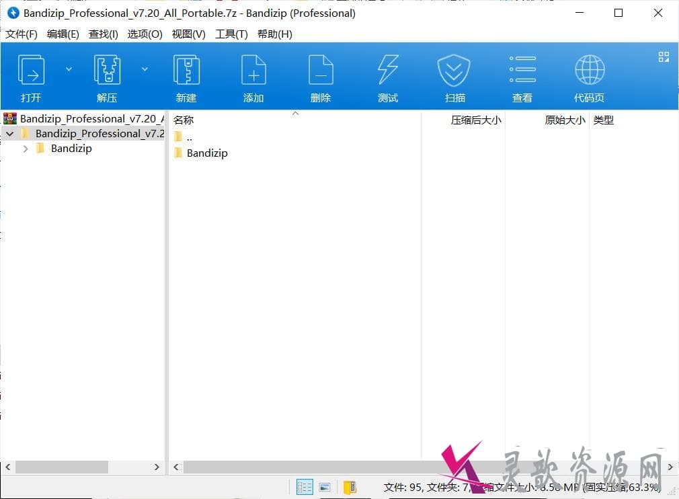
Task: Expand the 解压 dropdown arrow
Action: (145, 69)
